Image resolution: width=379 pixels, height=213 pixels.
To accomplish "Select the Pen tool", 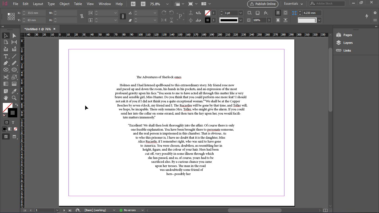I will point(6,63).
